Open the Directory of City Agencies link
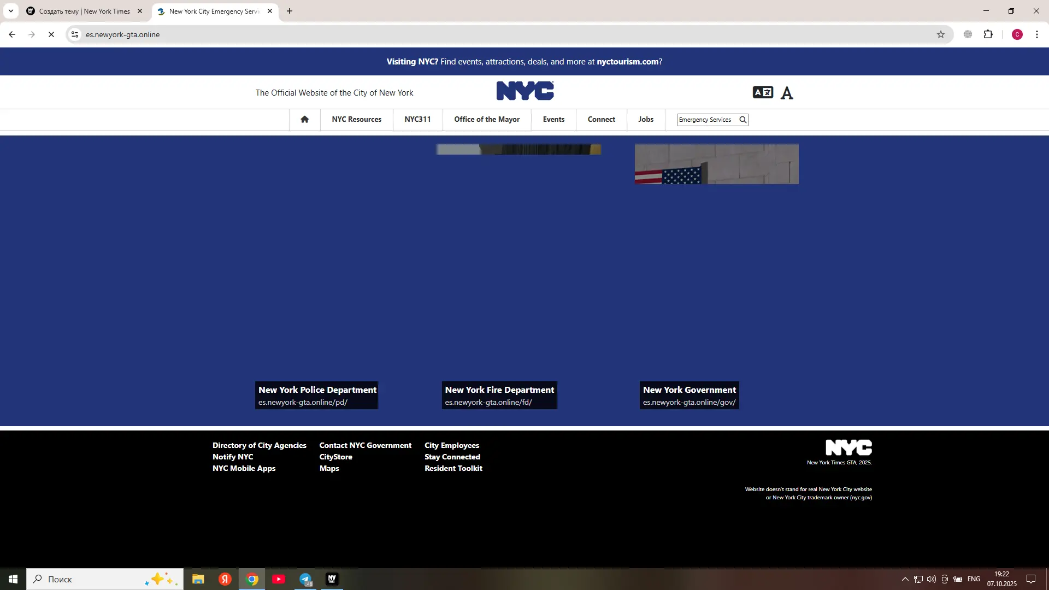 (x=259, y=445)
